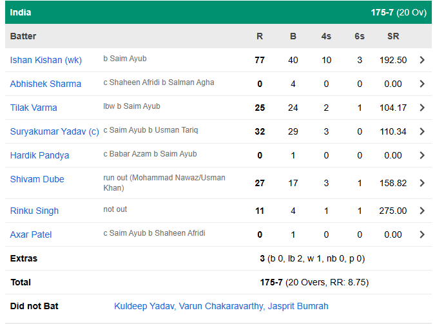
Task: Expand Shivam Dube's row chevron
Action: [x=422, y=183]
